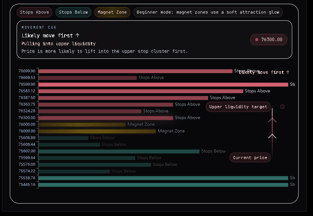
Task: Click the 75445.16 Stops Below bar
Action: tap(163, 185)
